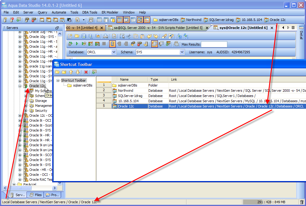Expand the Oracle 8i - OCI server node
This screenshot has width=306, height=206.
click(20, 120)
